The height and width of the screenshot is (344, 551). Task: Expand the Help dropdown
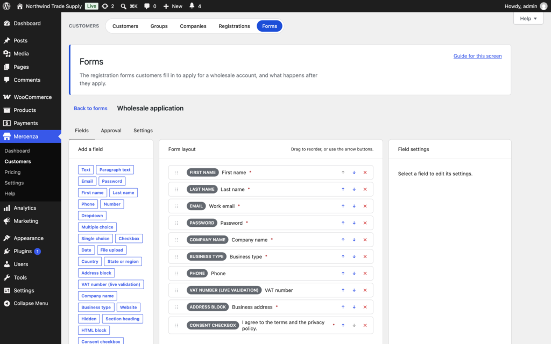coord(528,18)
